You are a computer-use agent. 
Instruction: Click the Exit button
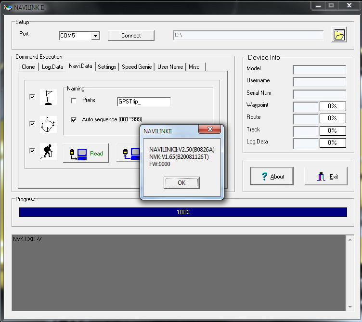pos(326,176)
